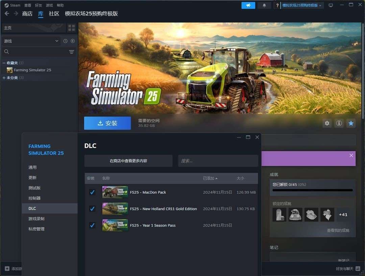Screen dimensions: 365x276
Task: Click the DLC search field
Action: (x=218, y=161)
